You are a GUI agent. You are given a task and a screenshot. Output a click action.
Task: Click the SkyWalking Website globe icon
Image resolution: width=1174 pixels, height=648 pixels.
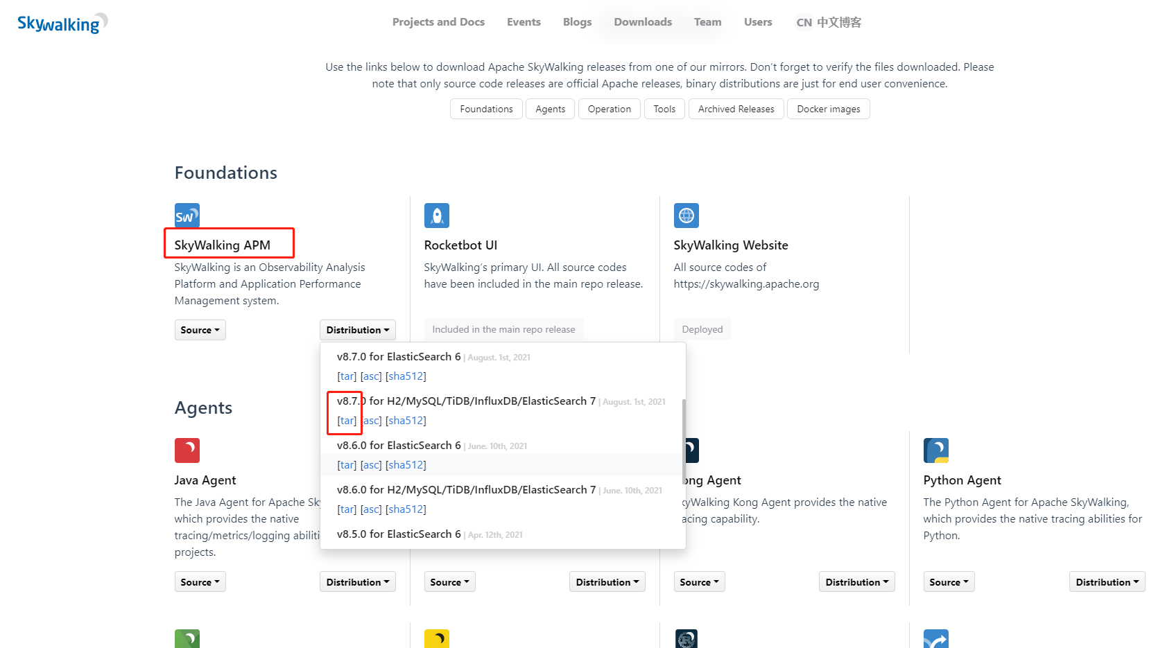coord(687,216)
